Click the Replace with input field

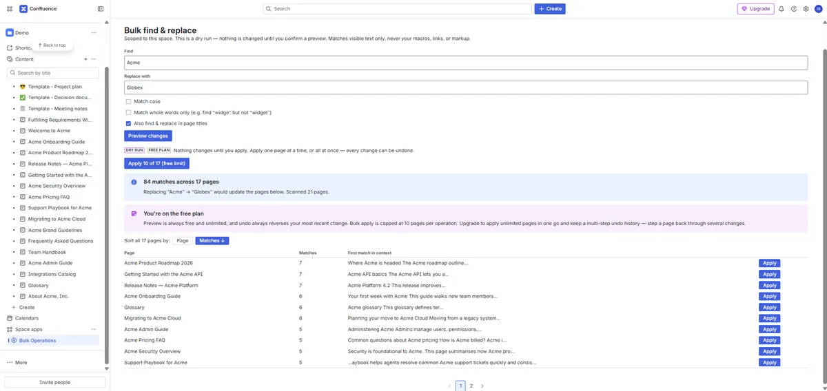point(466,87)
